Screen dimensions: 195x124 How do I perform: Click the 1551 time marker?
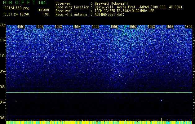[x=21, y=27]
